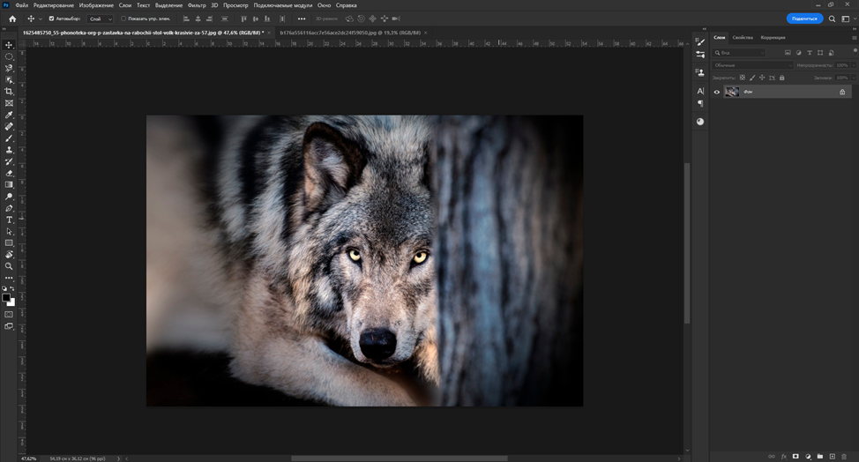Open the Brushes panel icon
The image size is (859, 462).
[700, 42]
